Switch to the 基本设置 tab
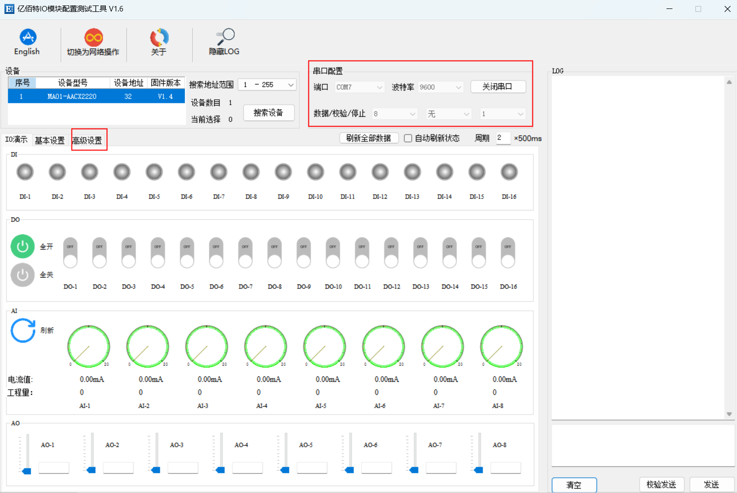Viewport: 737px width, 493px height. pos(49,140)
